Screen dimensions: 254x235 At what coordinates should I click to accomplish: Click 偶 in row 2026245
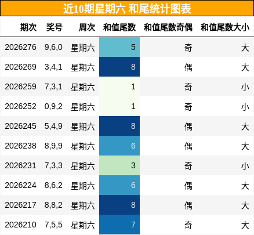[x=188, y=126]
